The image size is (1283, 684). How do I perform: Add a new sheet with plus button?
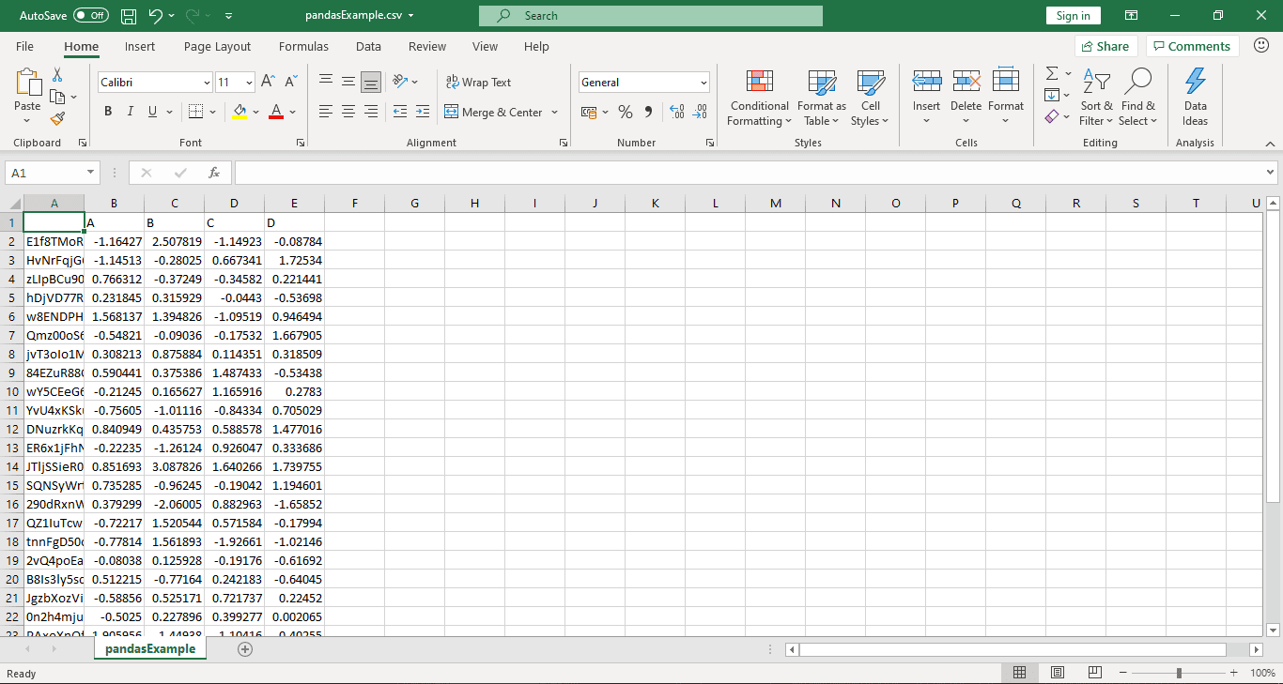(245, 649)
